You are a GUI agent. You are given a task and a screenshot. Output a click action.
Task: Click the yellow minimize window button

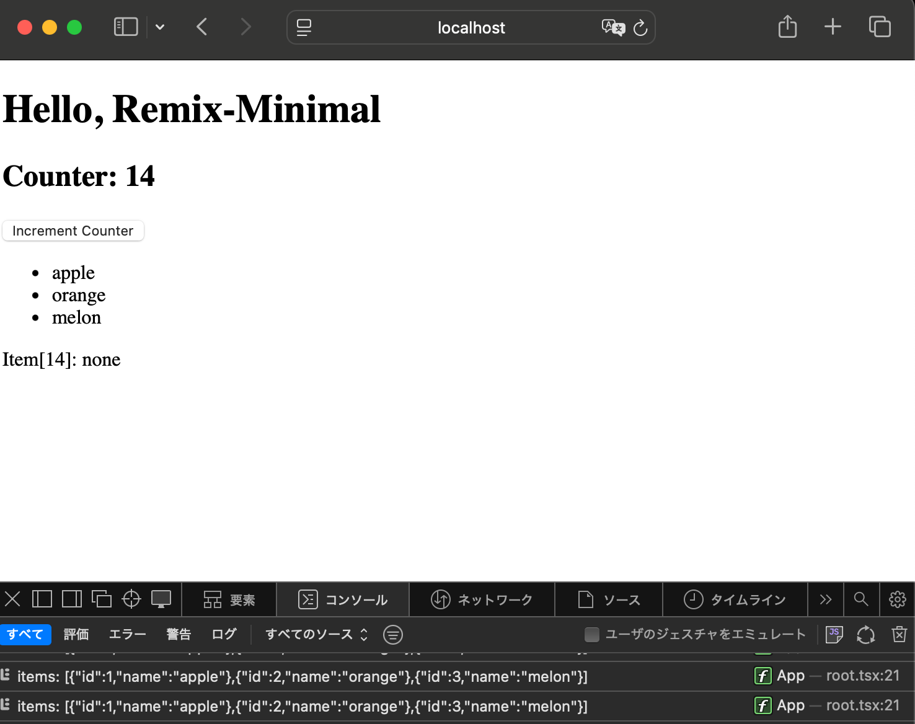tap(50, 27)
